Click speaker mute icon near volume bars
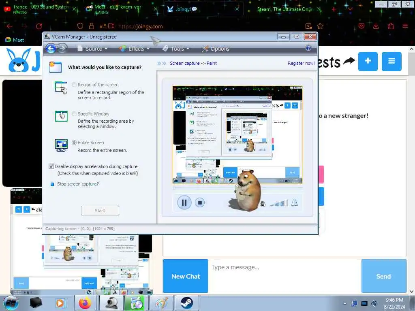Viewport: 415px width, 311px height. pos(263,204)
